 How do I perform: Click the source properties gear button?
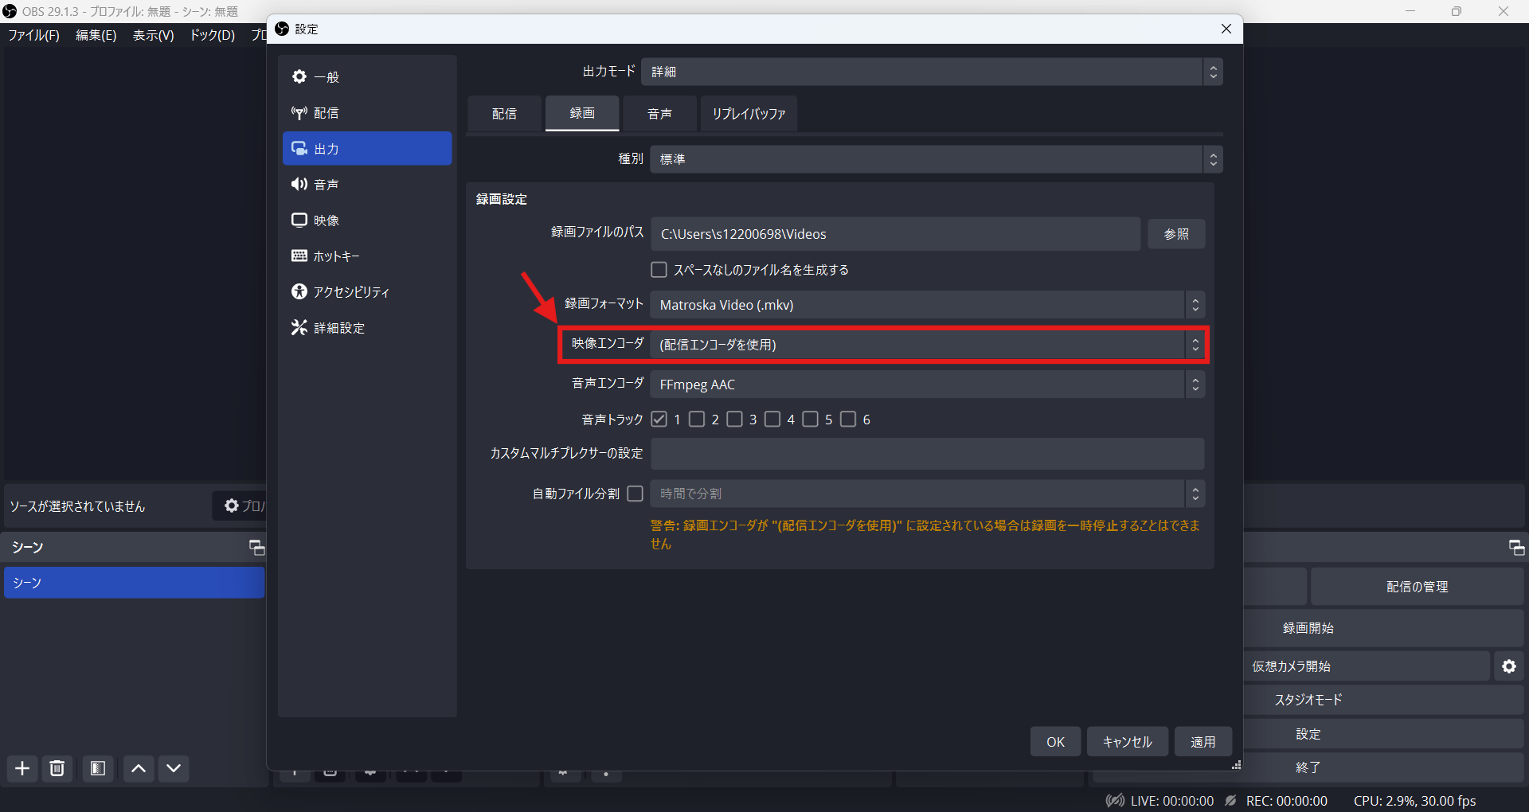[239, 506]
